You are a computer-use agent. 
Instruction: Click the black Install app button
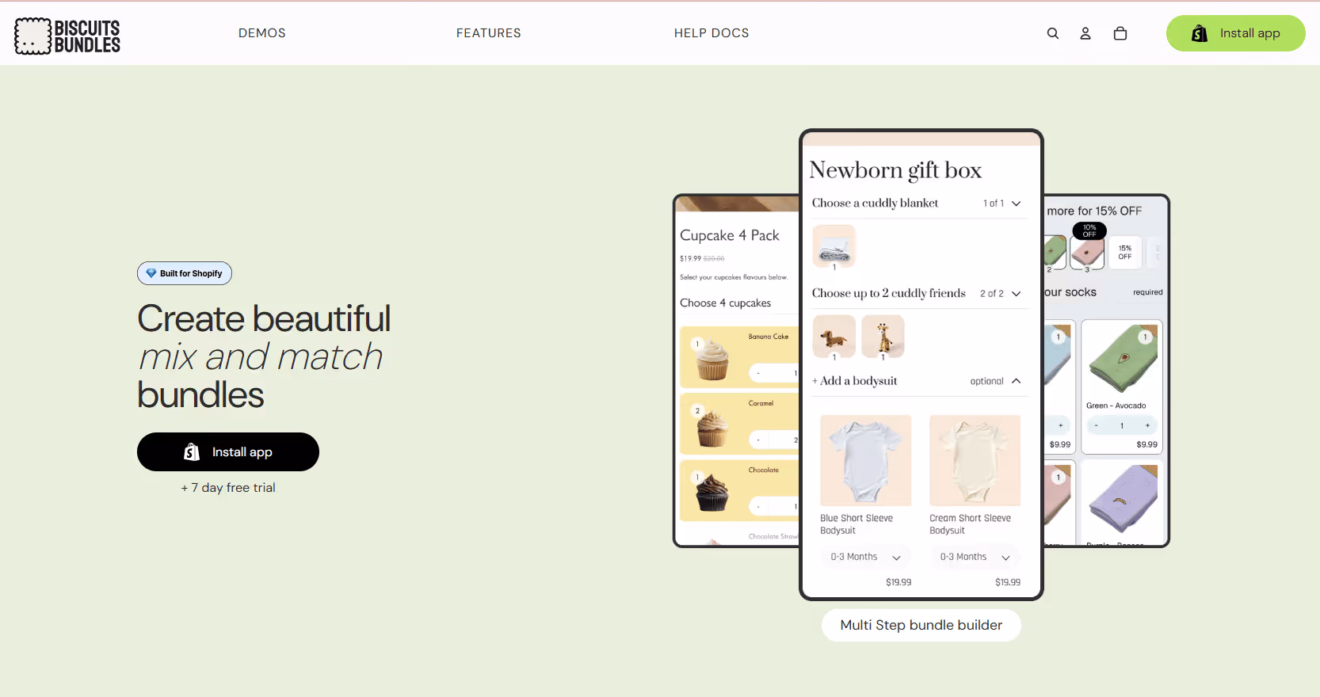[x=228, y=451]
